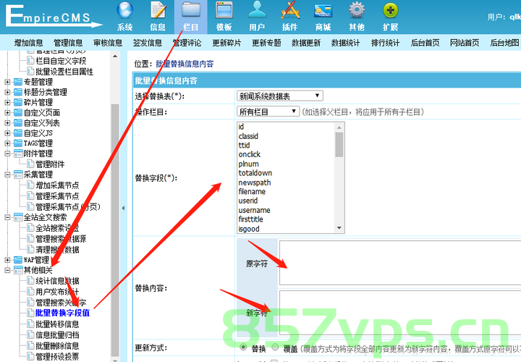
Task: Click into the 原字符 text area
Action: [399, 263]
